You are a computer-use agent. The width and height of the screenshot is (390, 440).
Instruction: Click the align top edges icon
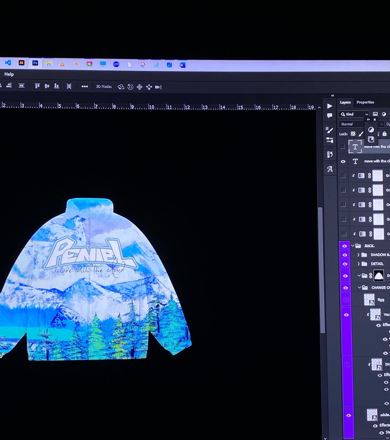37,86
